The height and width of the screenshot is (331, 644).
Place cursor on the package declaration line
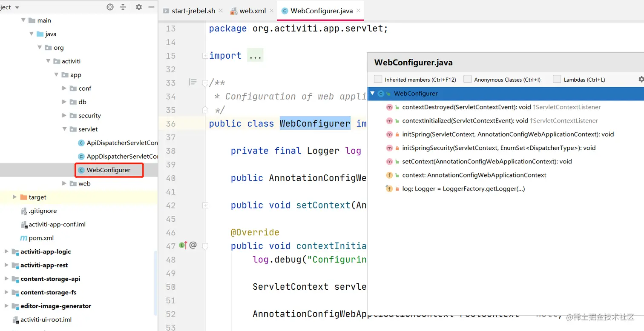click(x=298, y=29)
